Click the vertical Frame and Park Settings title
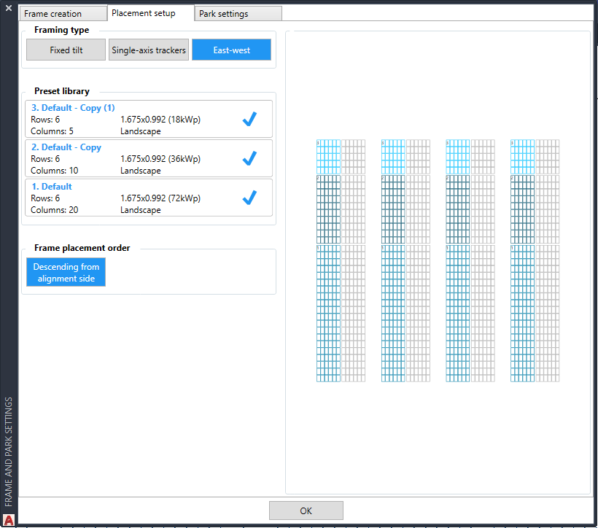 9,451
